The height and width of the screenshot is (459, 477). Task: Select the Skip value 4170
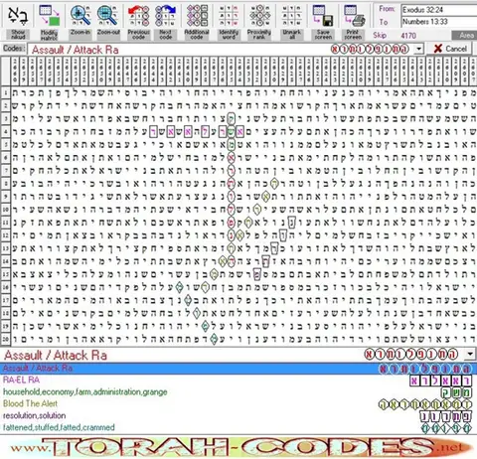click(408, 36)
